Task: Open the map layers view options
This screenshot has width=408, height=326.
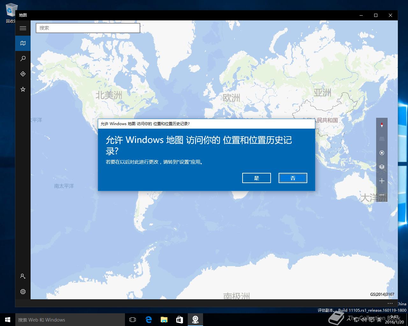Action: coord(382,167)
